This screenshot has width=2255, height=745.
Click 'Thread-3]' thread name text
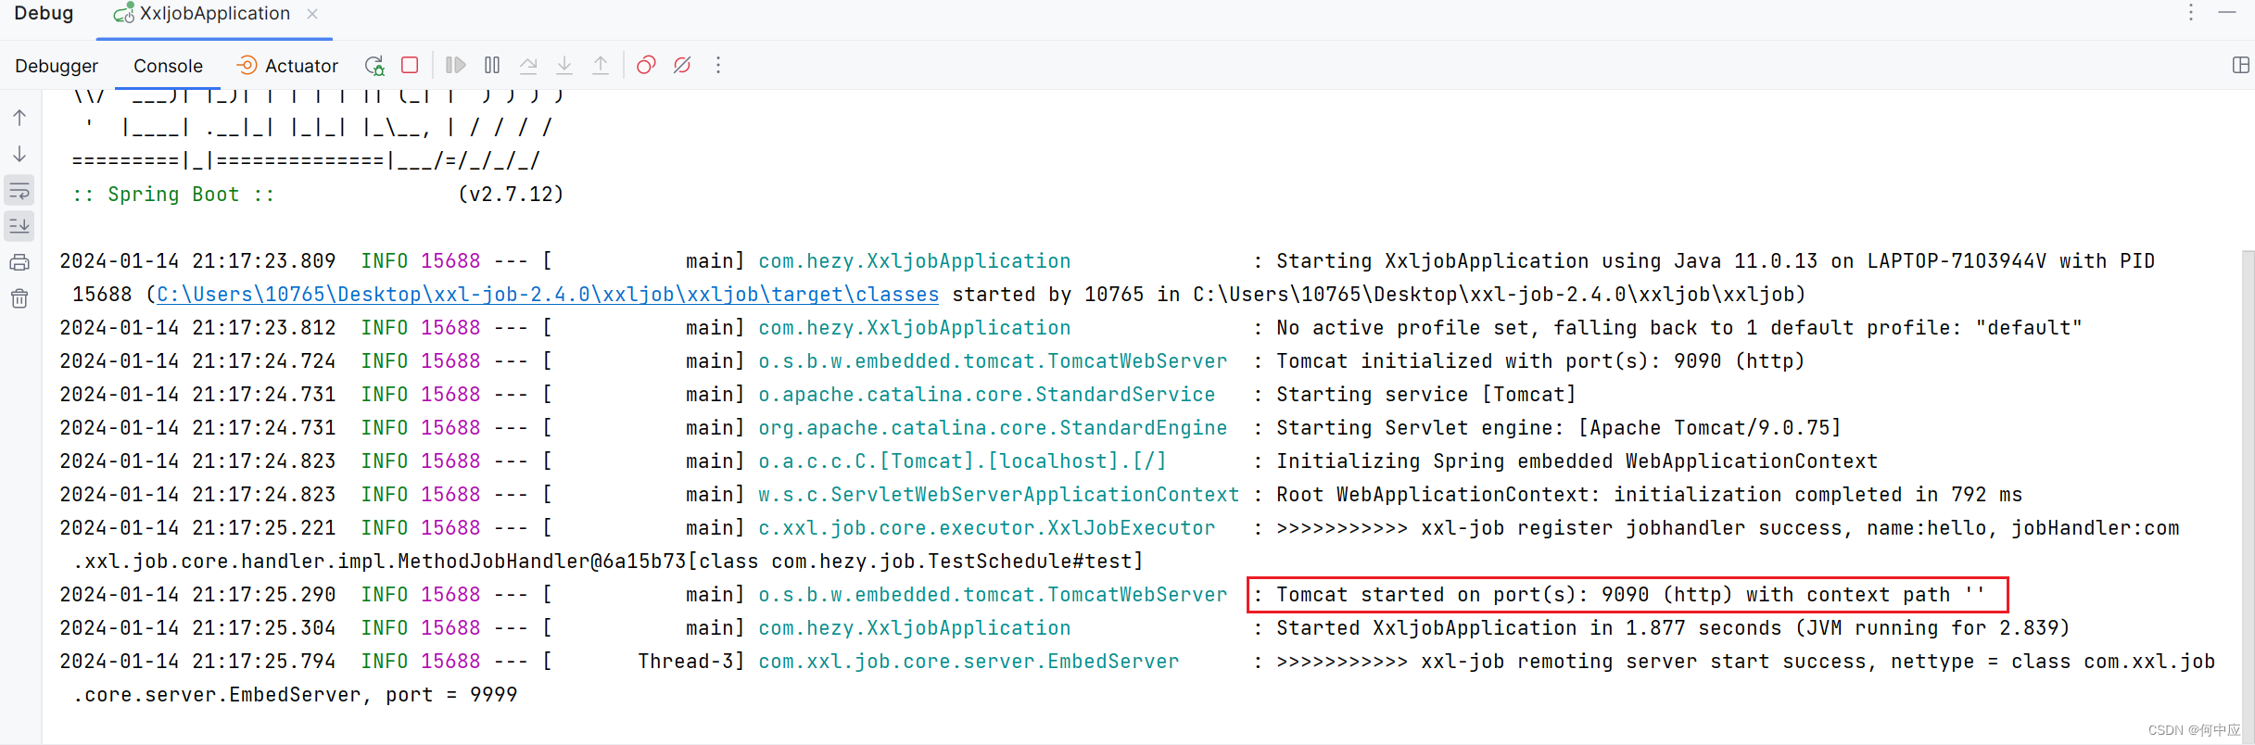(x=691, y=662)
